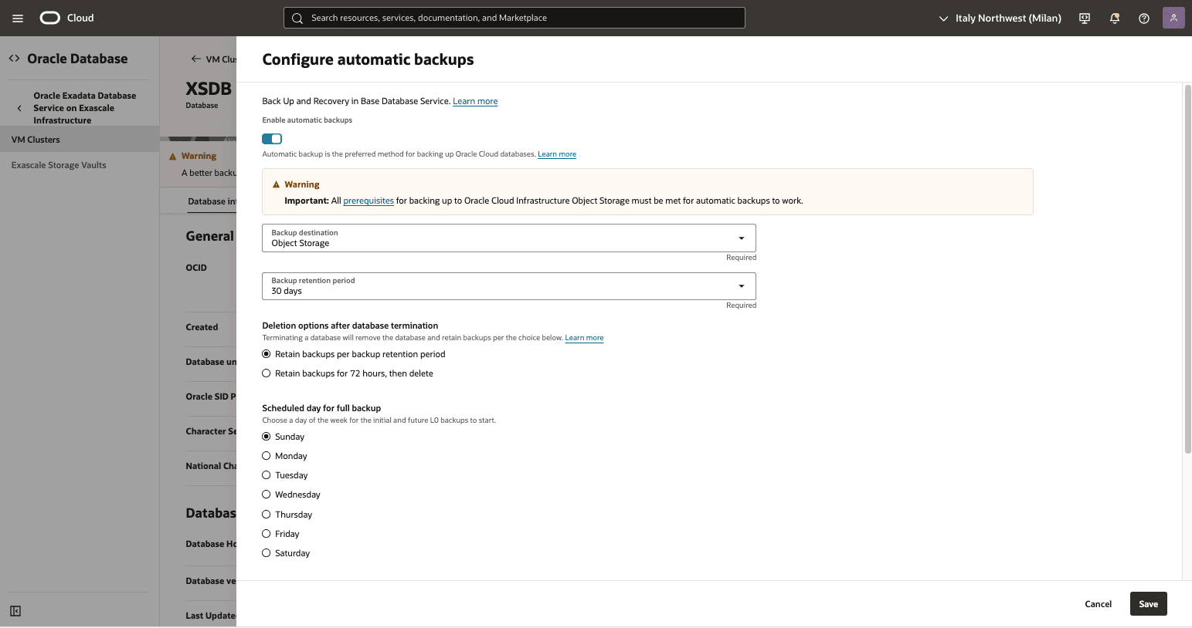Viewport: 1192px width, 628px height.
Task: Save the automatic backup configuration
Action: tap(1148, 603)
